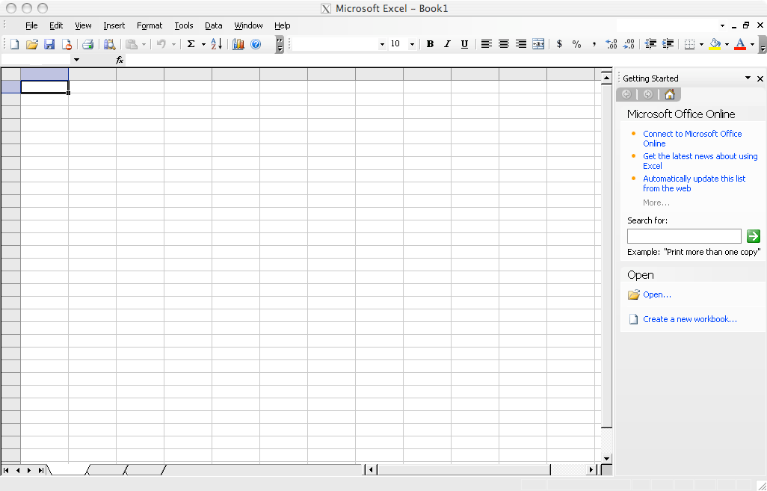Click the fx Insert Function button

coord(120,60)
